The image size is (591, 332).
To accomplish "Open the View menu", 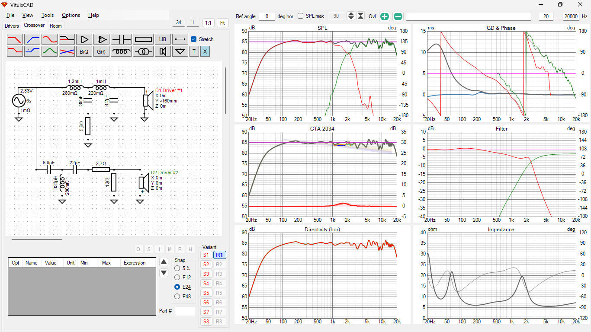I will pos(28,15).
